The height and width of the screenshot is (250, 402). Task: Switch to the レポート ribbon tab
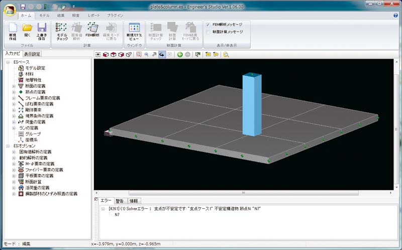94,16
